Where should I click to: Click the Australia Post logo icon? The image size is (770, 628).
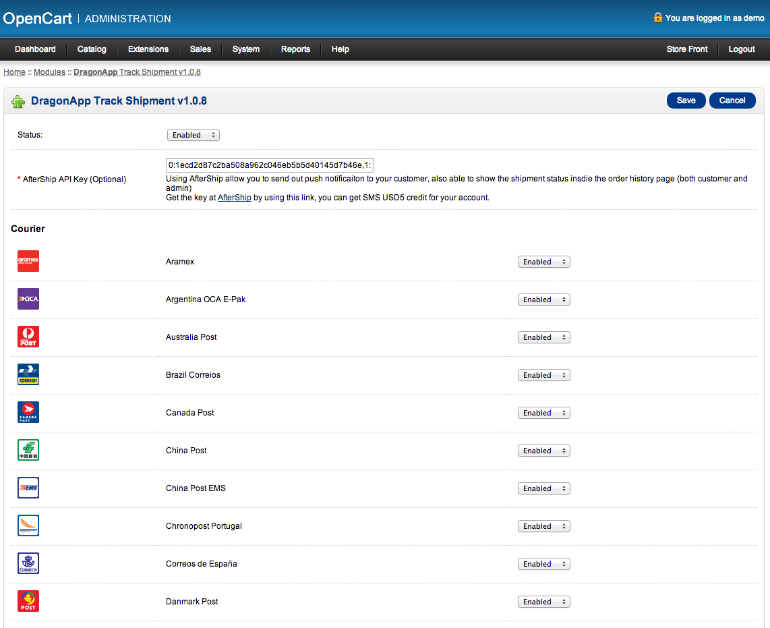tap(28, 337)
